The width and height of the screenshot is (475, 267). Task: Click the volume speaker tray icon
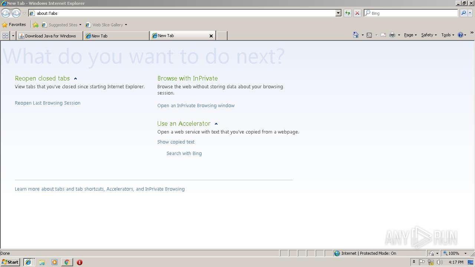click(440, 262)
